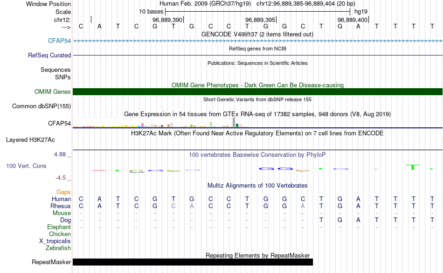Screen dimensions: 443x273
Task: Click the GENCODE V49lift37 track title
Action: 257,34
